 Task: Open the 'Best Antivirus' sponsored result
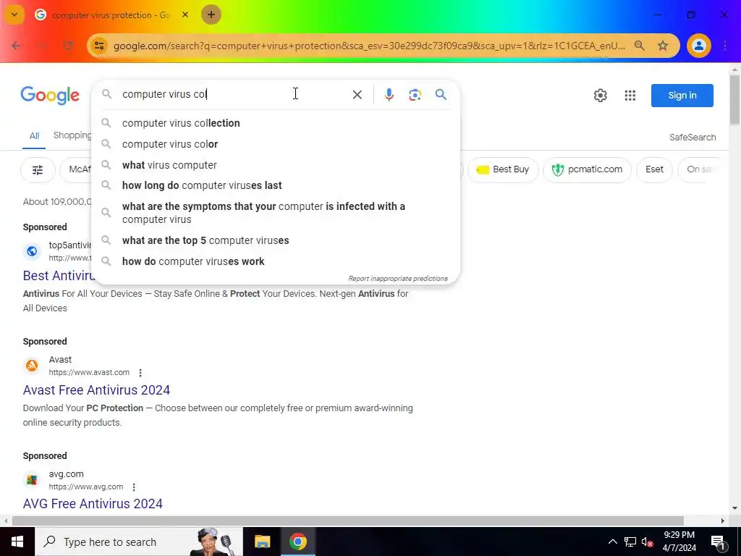tap(59, 276)
